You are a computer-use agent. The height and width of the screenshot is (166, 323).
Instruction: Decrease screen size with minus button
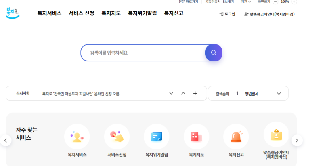click(275, 2)
